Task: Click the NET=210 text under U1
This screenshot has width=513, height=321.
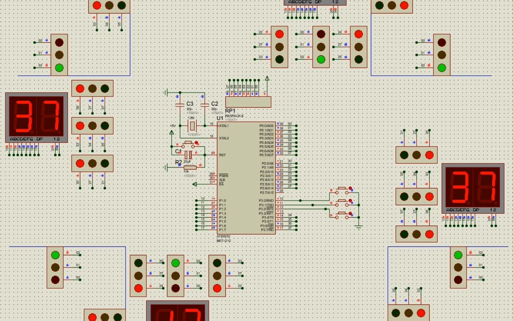Action: 223,241
